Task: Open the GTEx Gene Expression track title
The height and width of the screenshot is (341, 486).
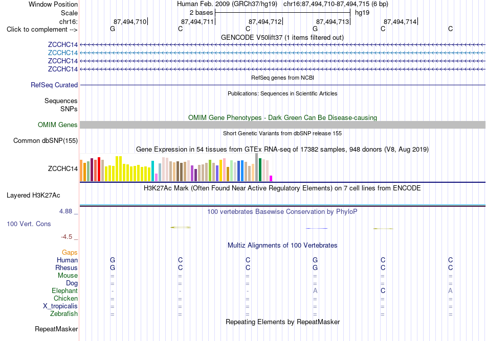Action: point(282,150)
